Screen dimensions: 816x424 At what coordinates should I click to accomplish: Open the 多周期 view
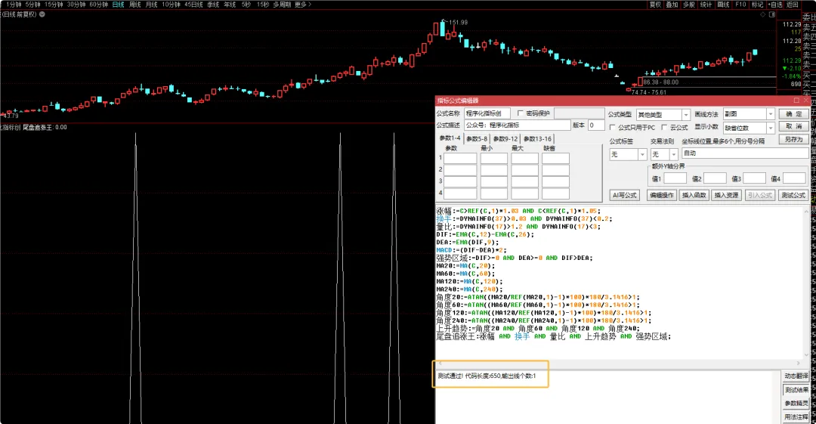coord(282,5)
